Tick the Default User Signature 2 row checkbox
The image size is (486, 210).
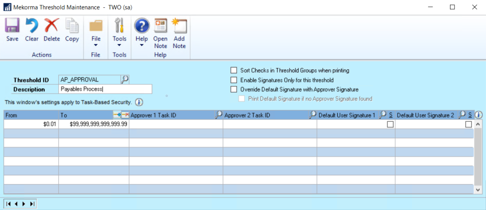tap(469, 124)
